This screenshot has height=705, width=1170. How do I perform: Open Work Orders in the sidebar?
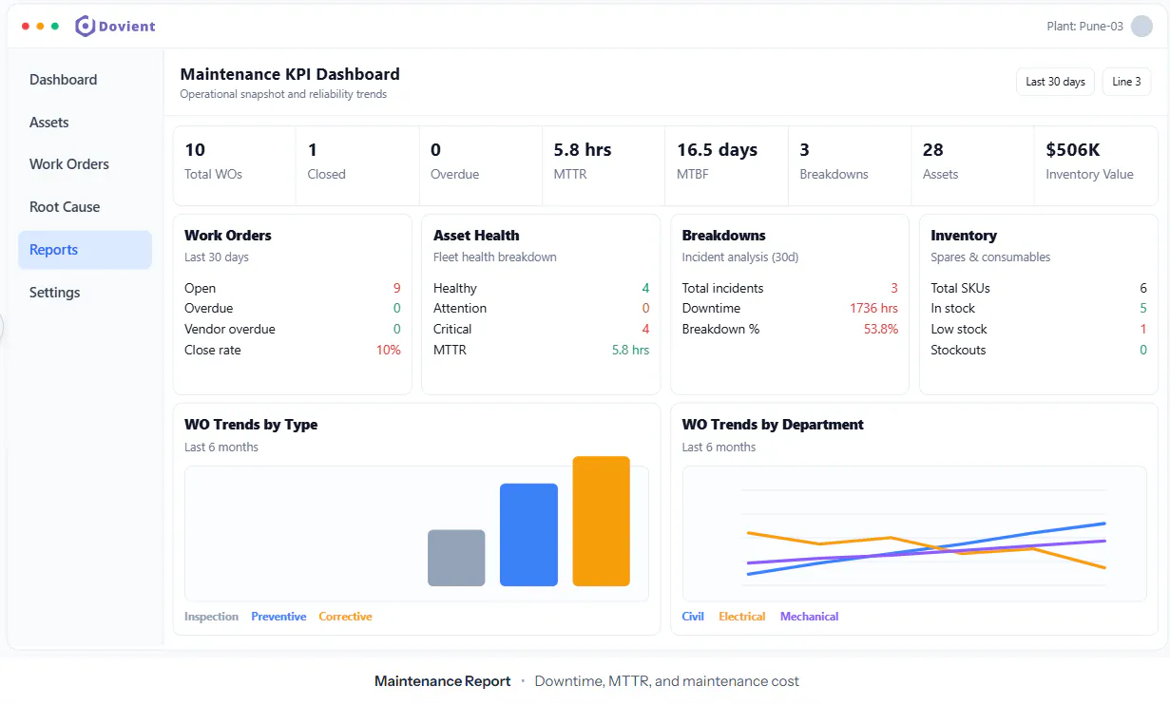(85, 164)
